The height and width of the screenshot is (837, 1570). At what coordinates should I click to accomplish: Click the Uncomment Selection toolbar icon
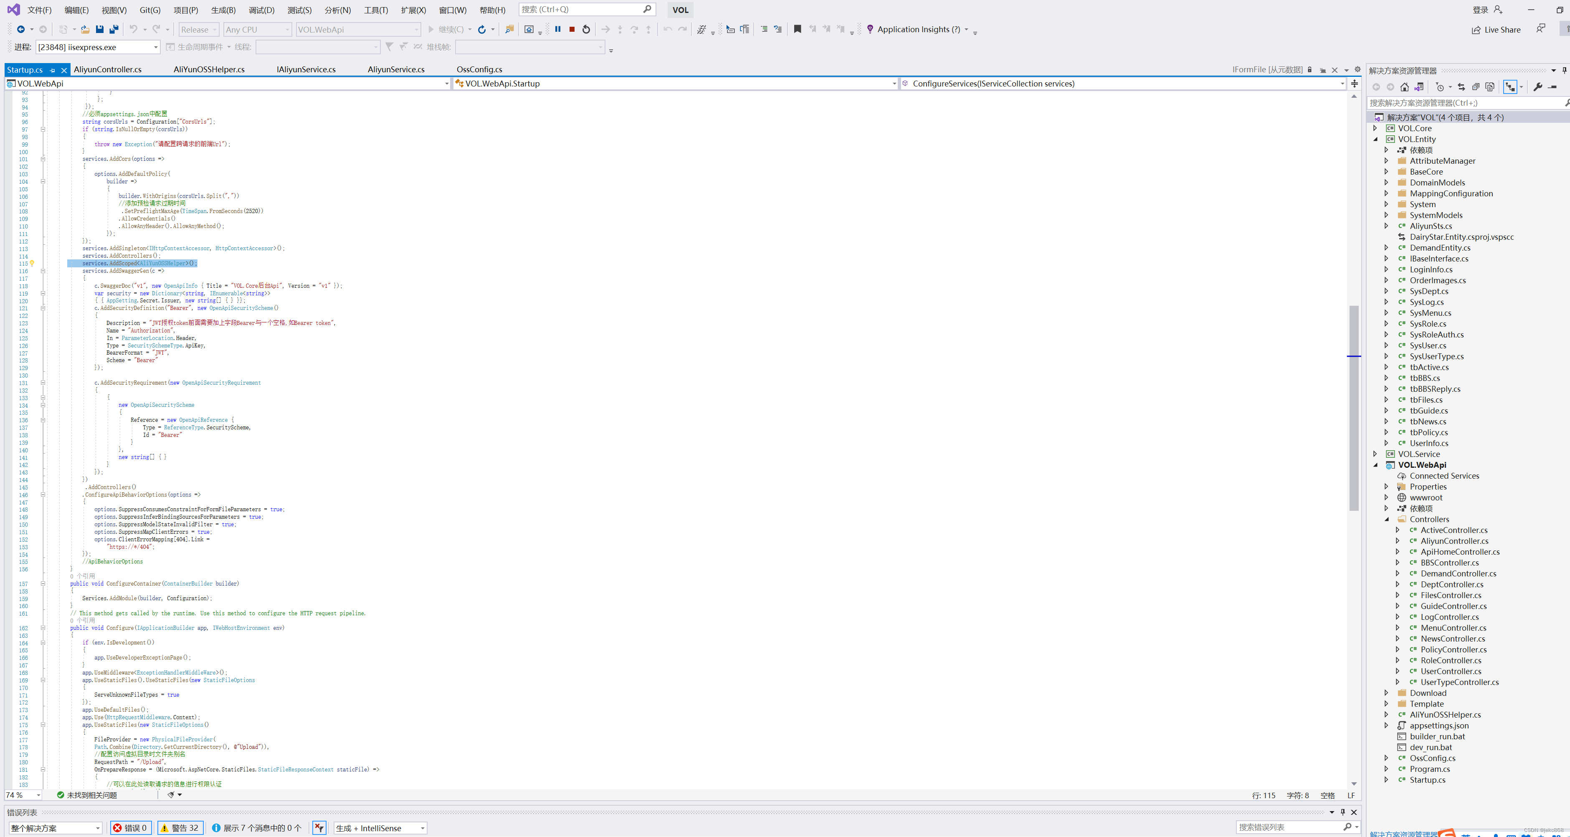click(777, 29)
